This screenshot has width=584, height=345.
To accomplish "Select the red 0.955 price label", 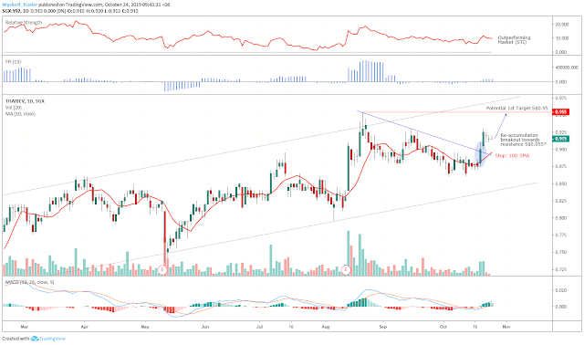I will click(x=561, y=111).
